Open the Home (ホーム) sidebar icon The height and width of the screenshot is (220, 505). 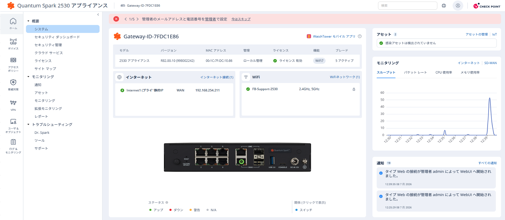[x=13, y=23]
